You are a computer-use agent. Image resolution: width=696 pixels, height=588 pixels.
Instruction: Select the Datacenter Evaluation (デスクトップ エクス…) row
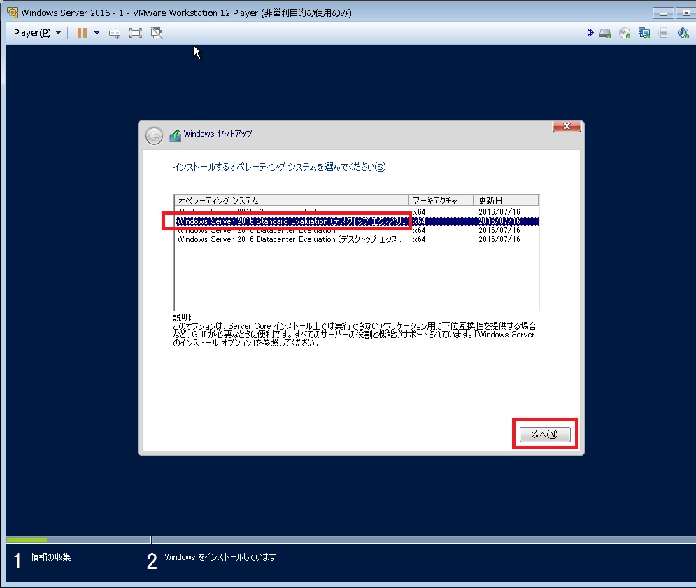(x=357, y=239)
